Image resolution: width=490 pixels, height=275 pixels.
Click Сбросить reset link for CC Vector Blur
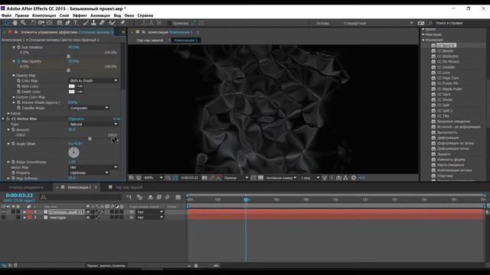click(x=76, y=119)
